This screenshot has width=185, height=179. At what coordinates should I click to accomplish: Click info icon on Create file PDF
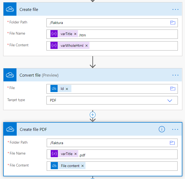[162, 129]
